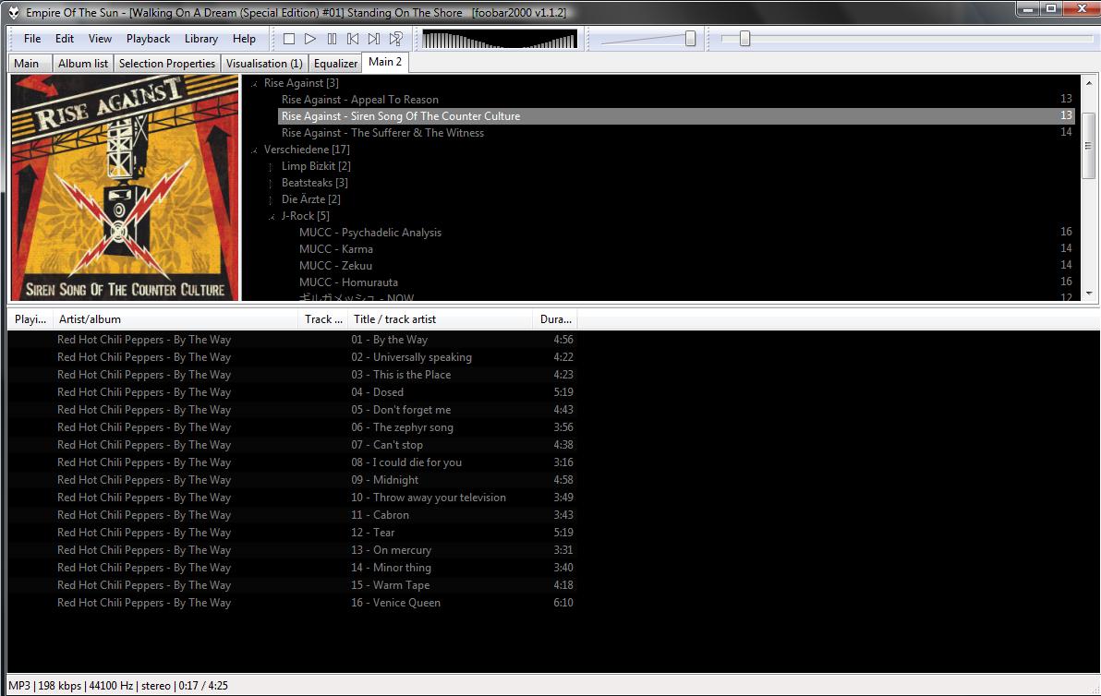Image resolution: width=1101 pixels, height=696 pixels.
Task: Sort by the Duration column header
Action: point(555,319)
